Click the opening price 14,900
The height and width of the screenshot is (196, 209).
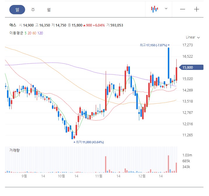(28, 25)
